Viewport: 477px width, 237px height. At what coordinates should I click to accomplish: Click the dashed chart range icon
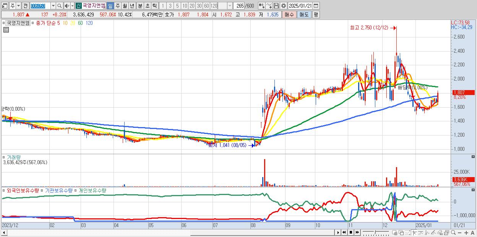pos(407,232)
